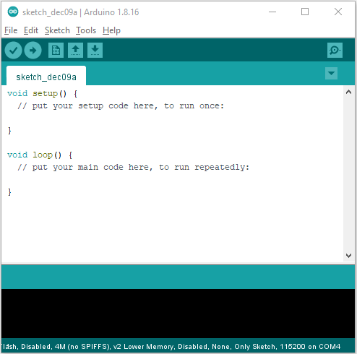The width and height of the screenshot is (357, 354).
Task: Click the '115200 on COM4' status bar text
Action: click(310, 347)
